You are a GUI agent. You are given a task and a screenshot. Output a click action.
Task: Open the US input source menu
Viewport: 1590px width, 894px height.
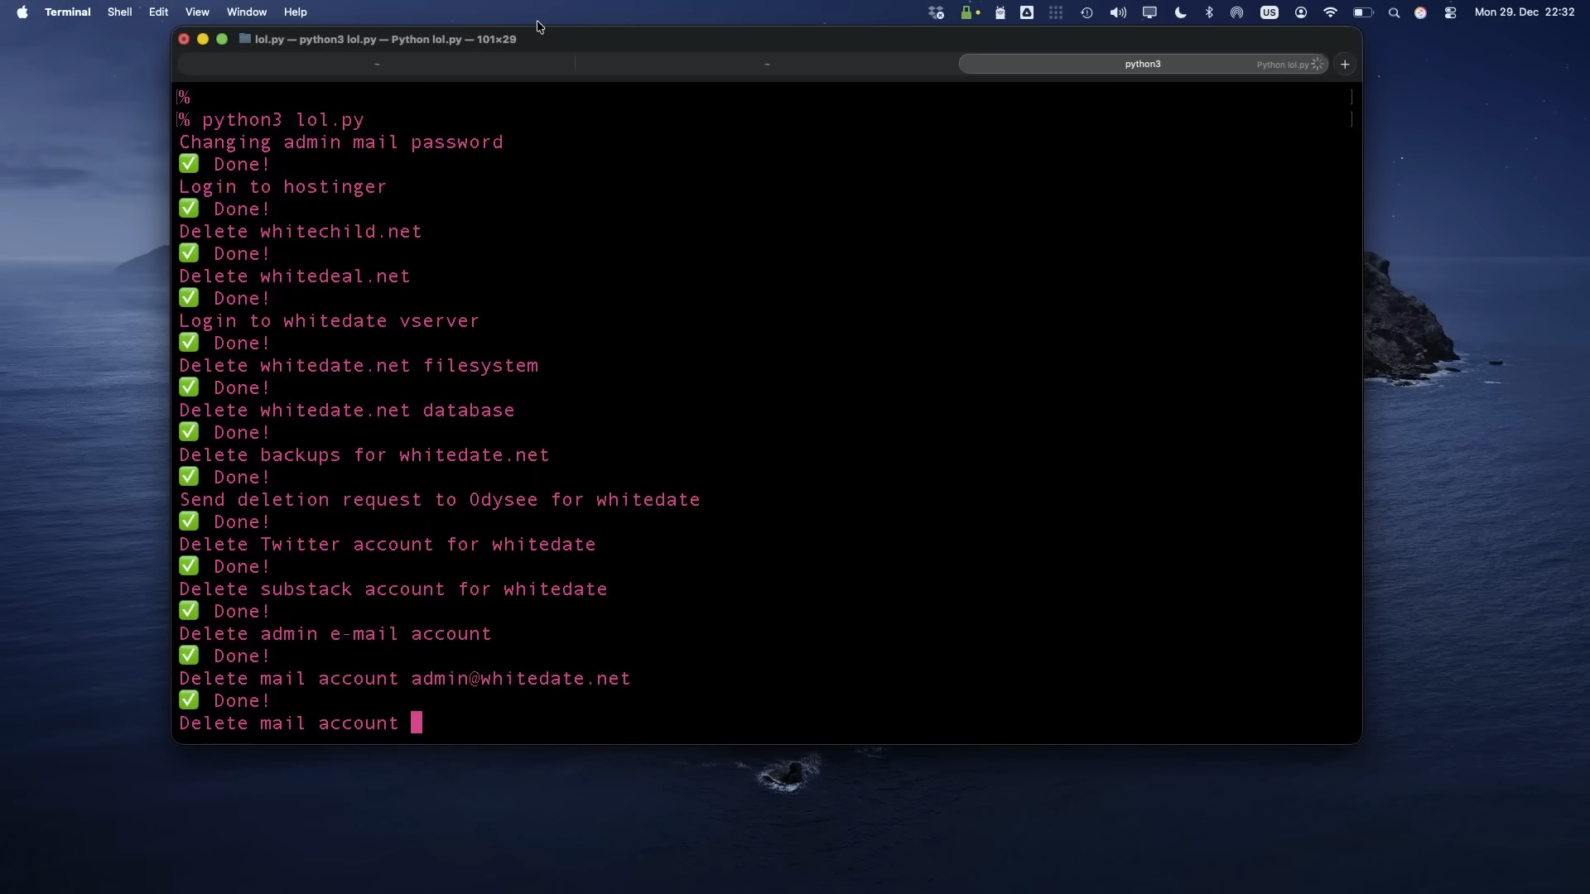[x=1270, y=12]
